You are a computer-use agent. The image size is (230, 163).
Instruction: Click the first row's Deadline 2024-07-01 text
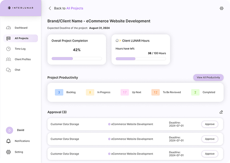coord(176,124)
